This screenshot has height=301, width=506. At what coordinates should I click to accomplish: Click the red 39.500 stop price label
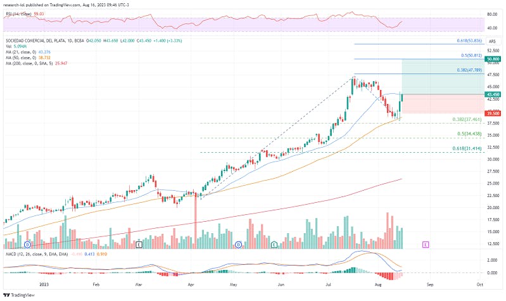[493, 113]
